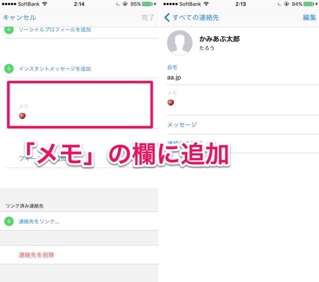Tap 完了 to finish editing
319x282 pixels.
pos(148,17)
